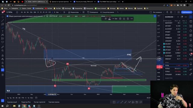Viewport: 193px width, 108px height.
Task: Open quick search magnifier in top right
Action: click(167, 12)
